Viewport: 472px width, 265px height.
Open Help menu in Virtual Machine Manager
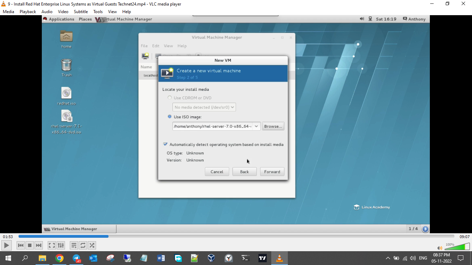coord(182,46)
